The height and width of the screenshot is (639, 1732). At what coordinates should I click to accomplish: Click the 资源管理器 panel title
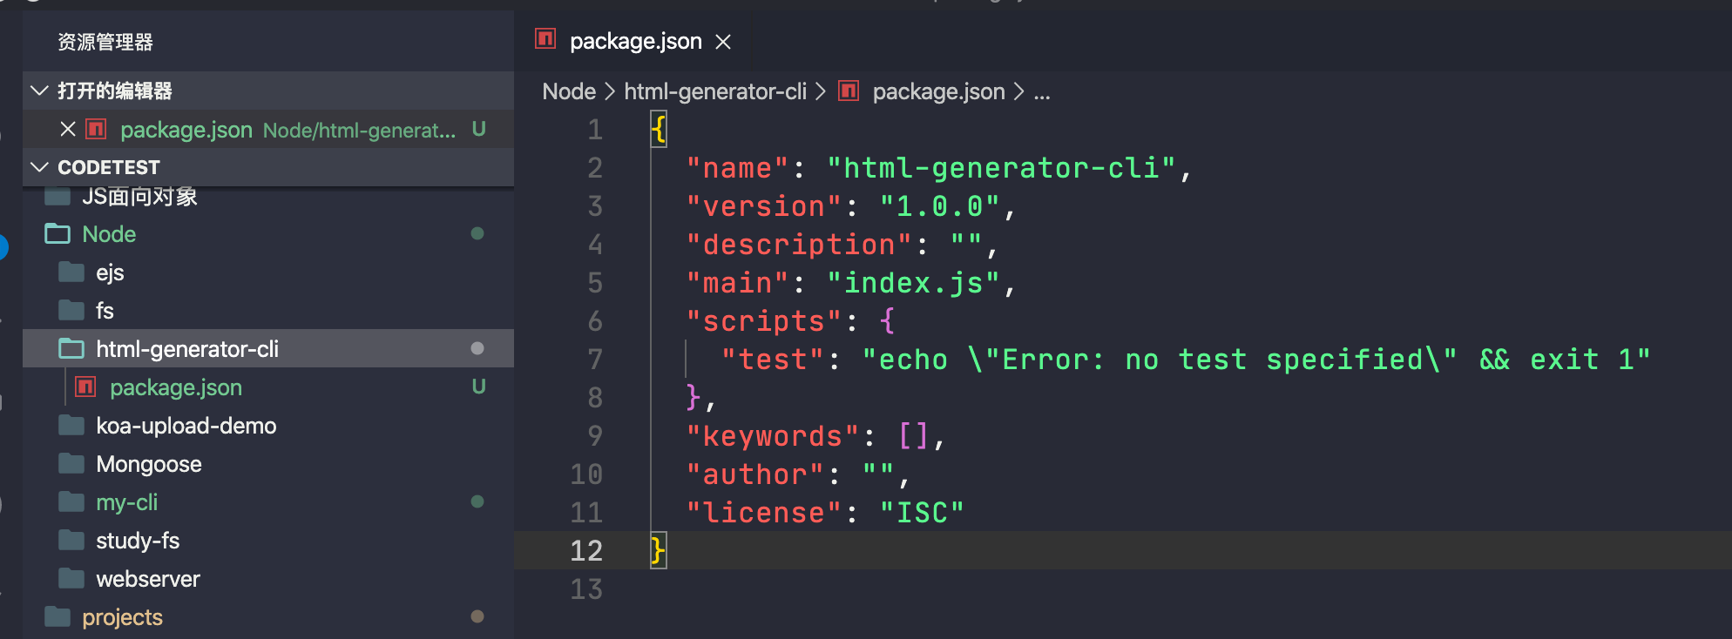coord(105,42)
